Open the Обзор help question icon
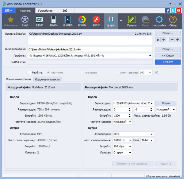Viewport: 184px width, 179px height. coord(173,21)
